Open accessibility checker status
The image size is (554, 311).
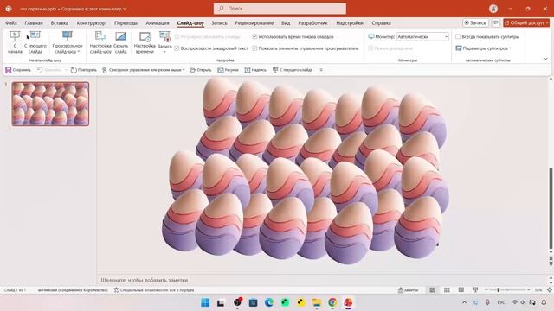click(154, 290)
